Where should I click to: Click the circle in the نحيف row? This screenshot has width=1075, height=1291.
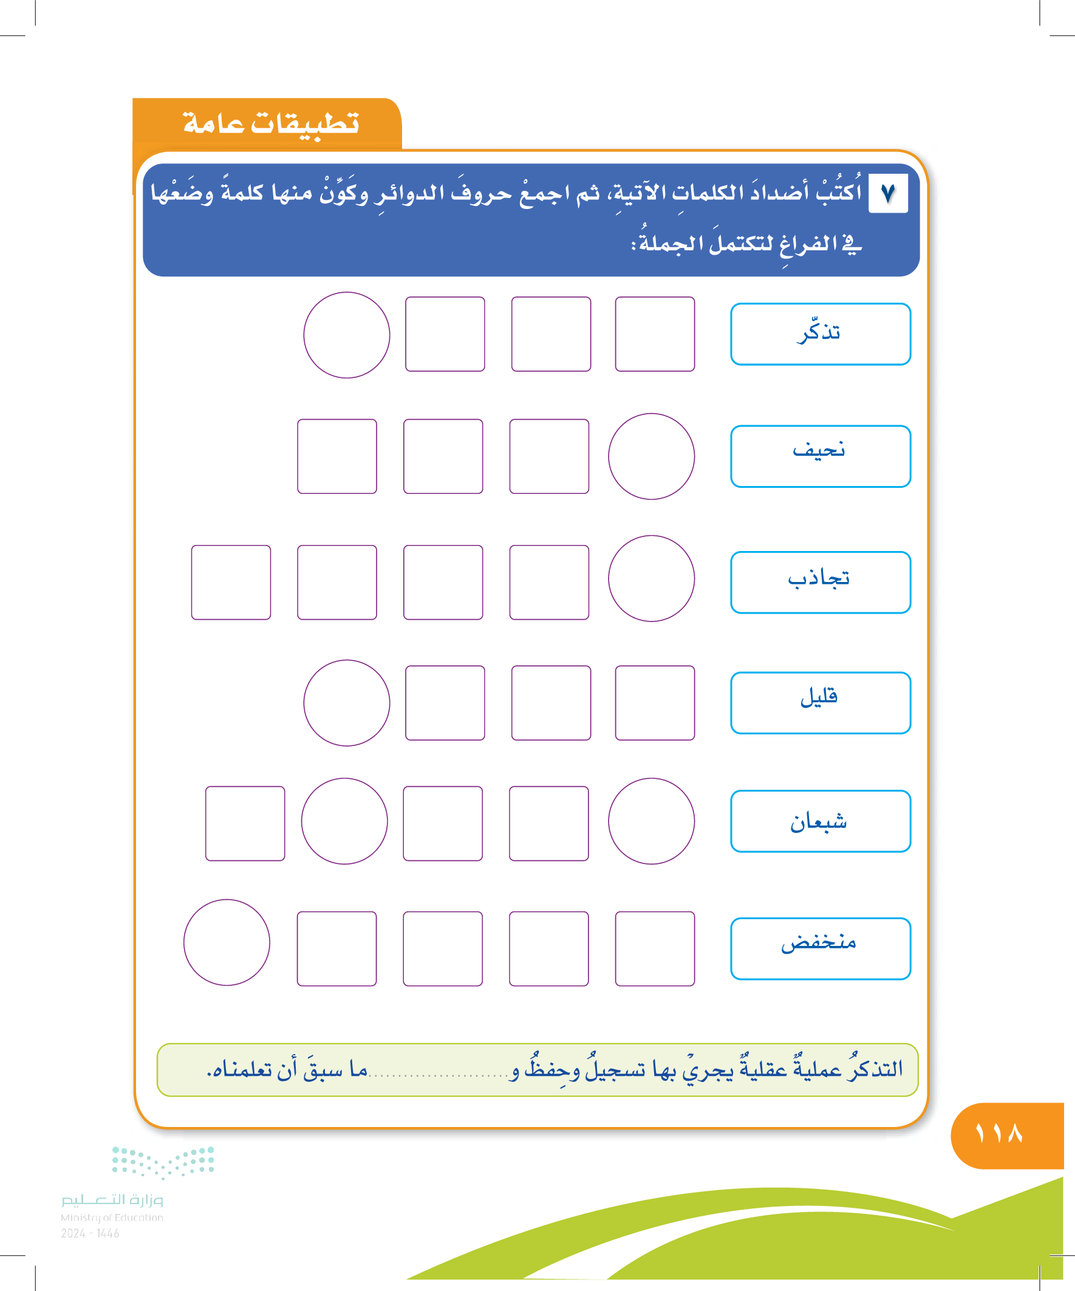651,456
